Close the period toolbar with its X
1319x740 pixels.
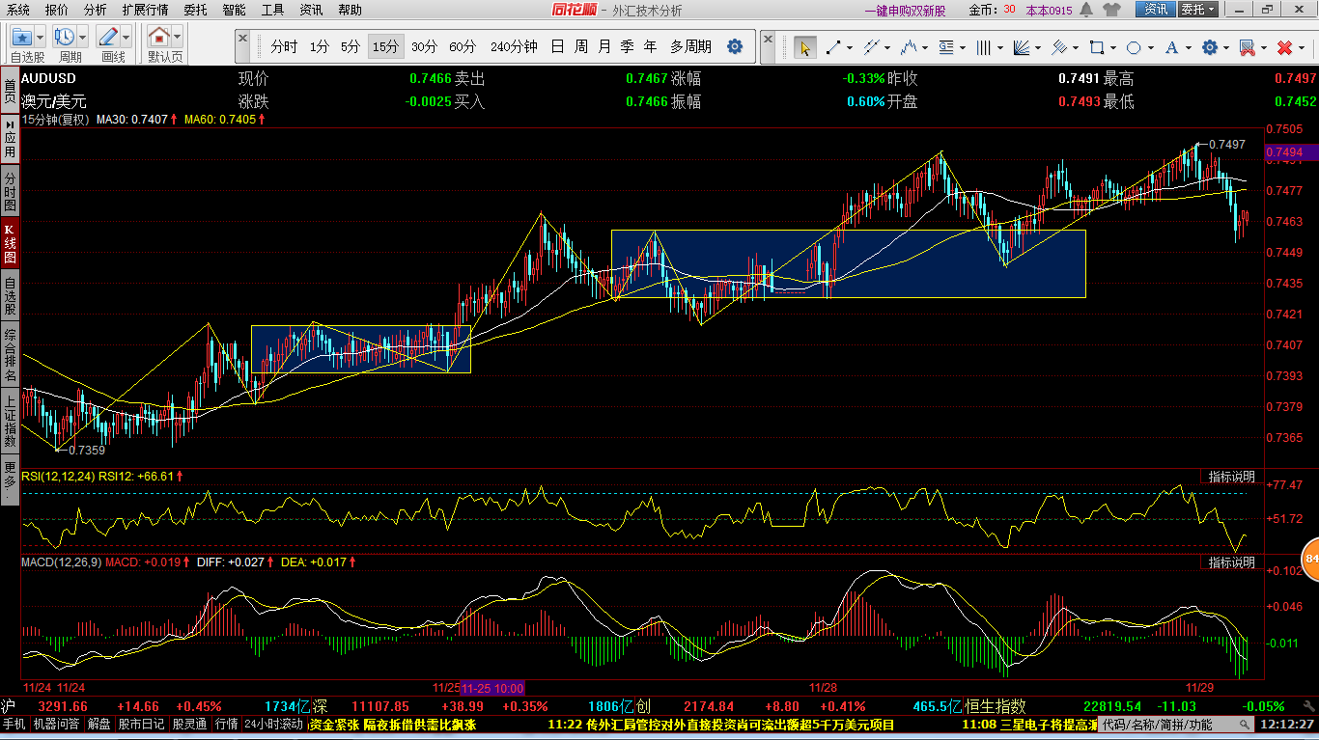click(243, 40)
